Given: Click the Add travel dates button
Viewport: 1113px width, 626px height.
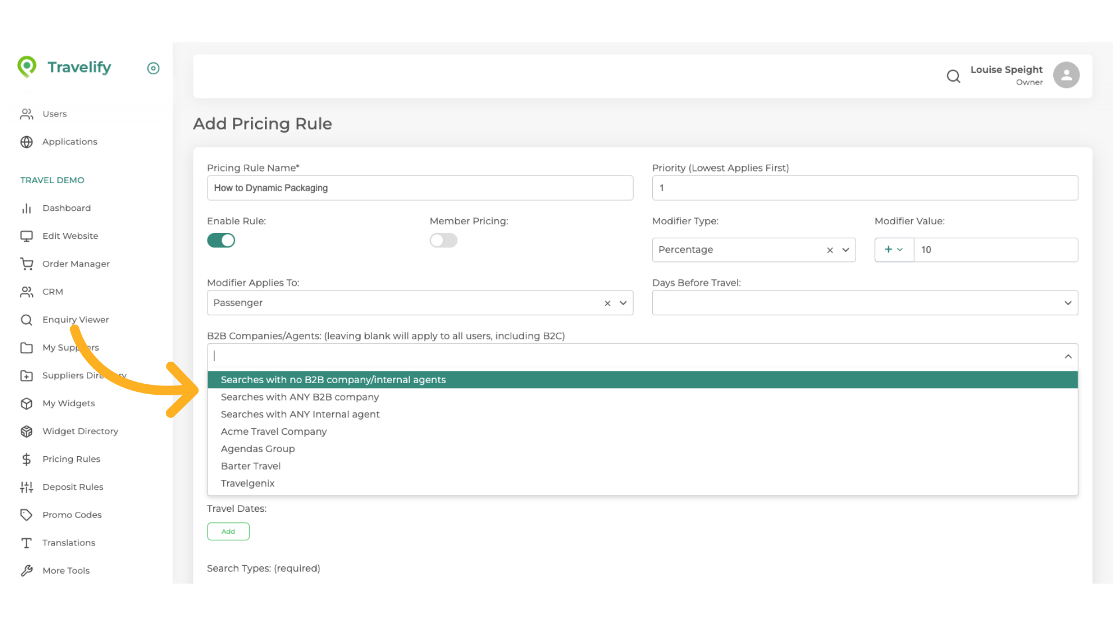Looking at the screenshot, I should click(228, 532).
